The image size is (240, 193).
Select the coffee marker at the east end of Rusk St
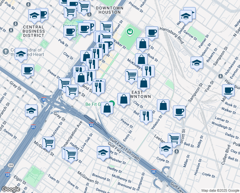click(x=228, y=90)
